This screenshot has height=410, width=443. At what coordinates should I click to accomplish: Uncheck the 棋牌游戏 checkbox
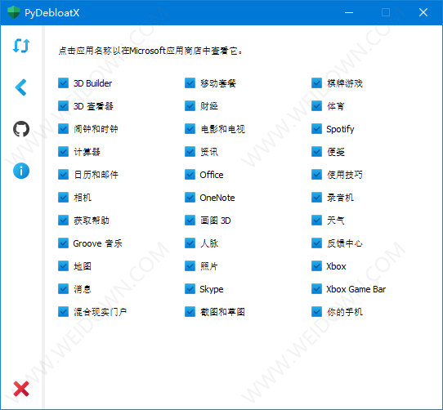[316, 83]
